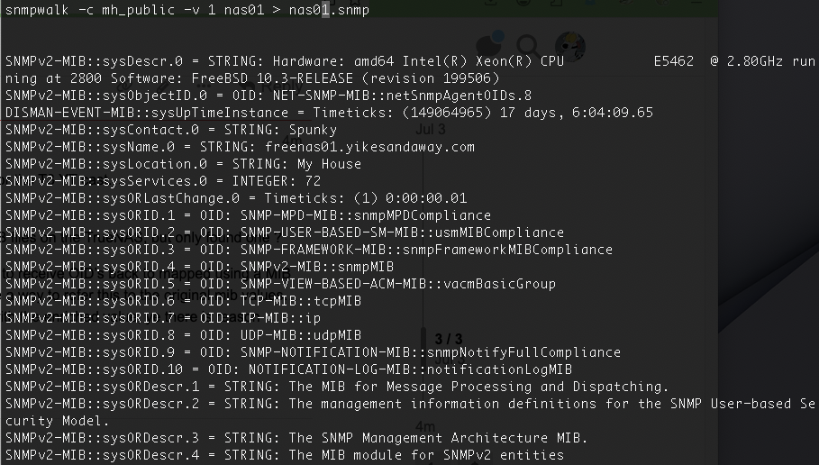The height and width of the screenshot is (465, 819).
Task: Click the sysORID.6 TCP-MIB::tcpMIB line
Action: [x=183, y=301]
